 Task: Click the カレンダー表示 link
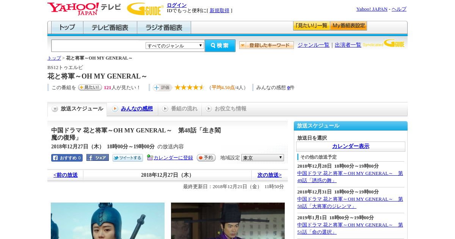click(351, 146)
